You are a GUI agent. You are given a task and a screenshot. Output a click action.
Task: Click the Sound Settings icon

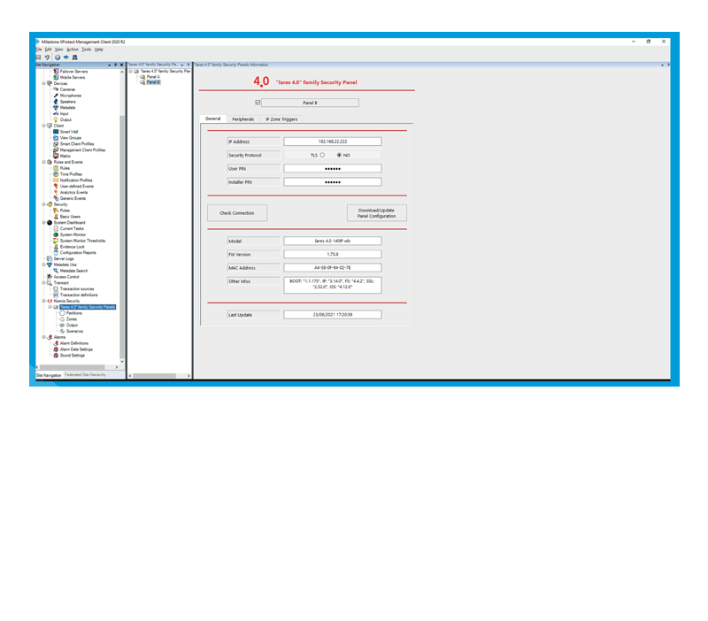tap(56, 356)
